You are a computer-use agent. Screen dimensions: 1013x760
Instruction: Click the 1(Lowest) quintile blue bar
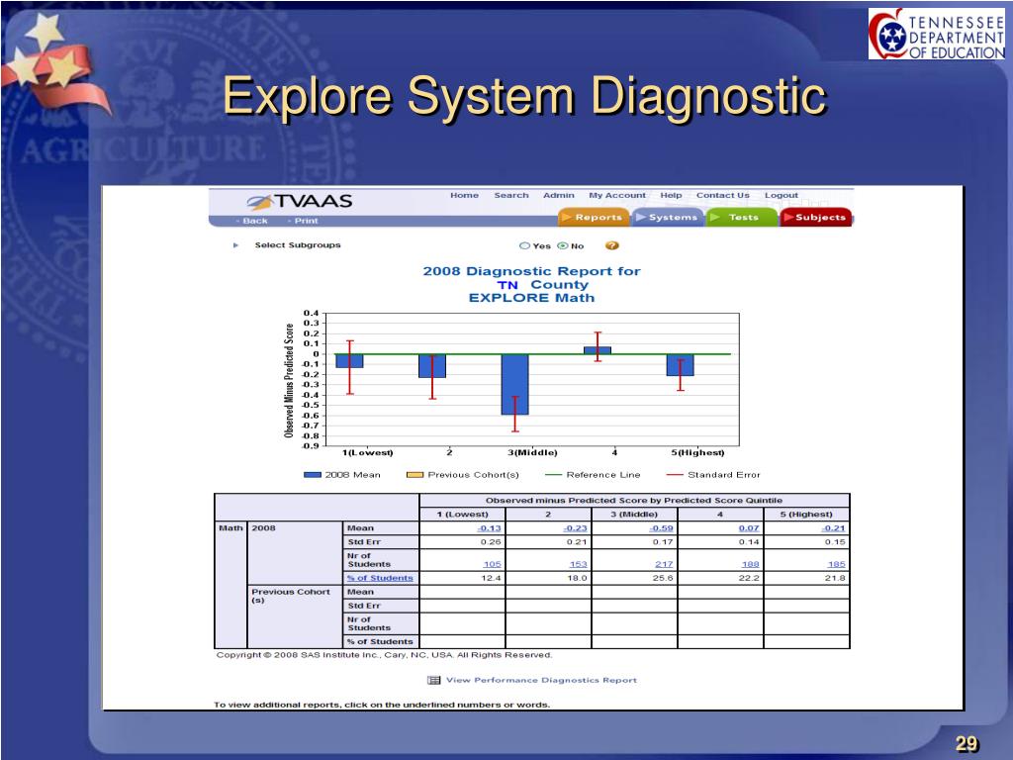[349, 361]
